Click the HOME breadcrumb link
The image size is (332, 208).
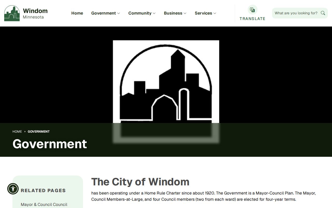point(17,132)
